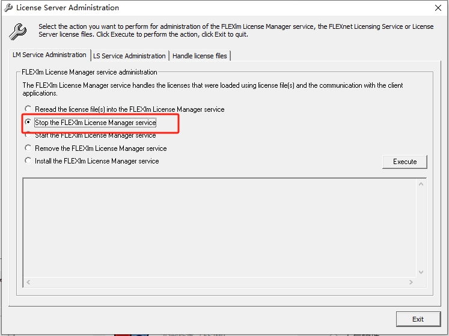Click the output box scroll down arrow
This screenshot has height=336, width=449.
421,272
